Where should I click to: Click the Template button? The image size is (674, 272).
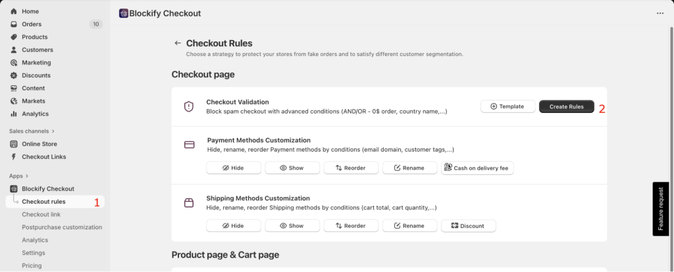507,106
